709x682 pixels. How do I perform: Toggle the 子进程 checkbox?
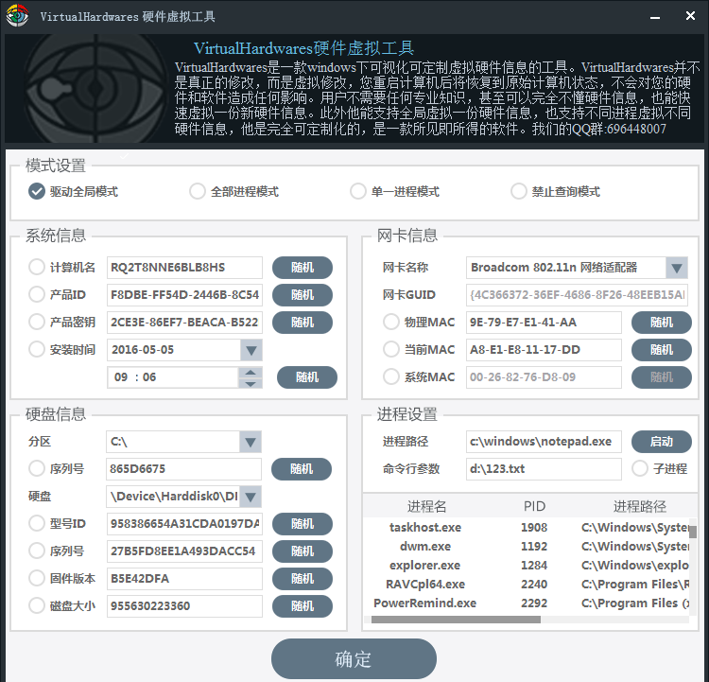click(640, 468)
